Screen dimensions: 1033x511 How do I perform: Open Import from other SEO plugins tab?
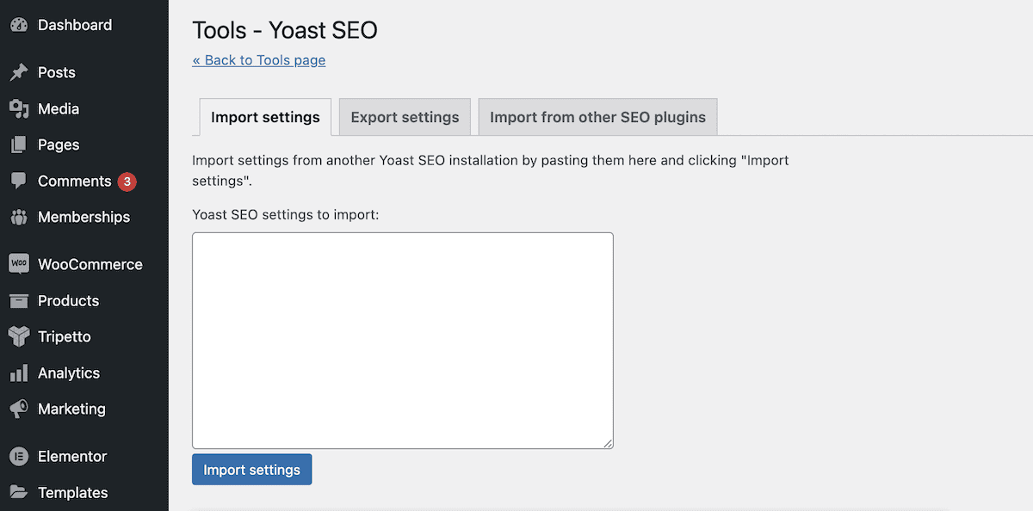(597, 117)
